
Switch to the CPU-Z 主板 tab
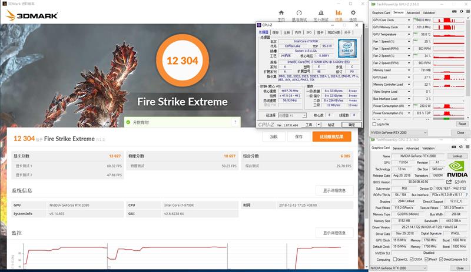click(x=287, y=32)
